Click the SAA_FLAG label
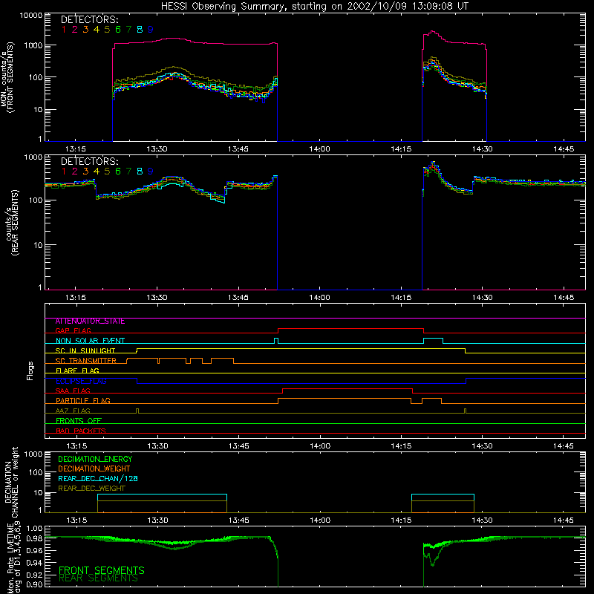This screenshot has height=594, width=594. pyautogui.click(x=73, y=391)
